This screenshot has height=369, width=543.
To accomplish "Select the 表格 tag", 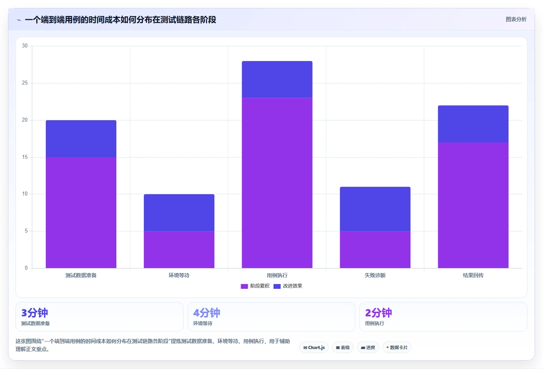I will [x=343, y=347].
